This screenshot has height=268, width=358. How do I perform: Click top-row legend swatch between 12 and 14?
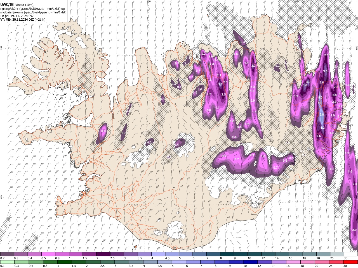coord(268,254)
